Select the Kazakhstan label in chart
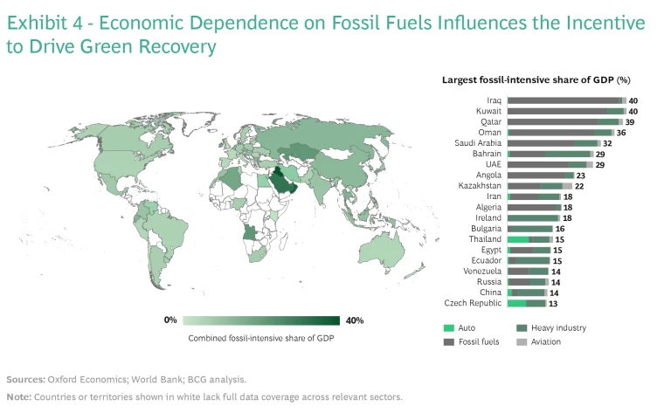This screenshot has height=420, width=671. (x=480, y=186)
